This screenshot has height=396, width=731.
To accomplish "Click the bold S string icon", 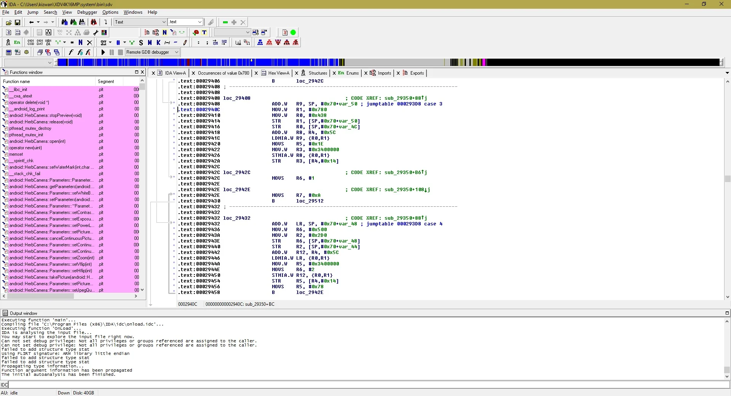I will tap(141, 42).
